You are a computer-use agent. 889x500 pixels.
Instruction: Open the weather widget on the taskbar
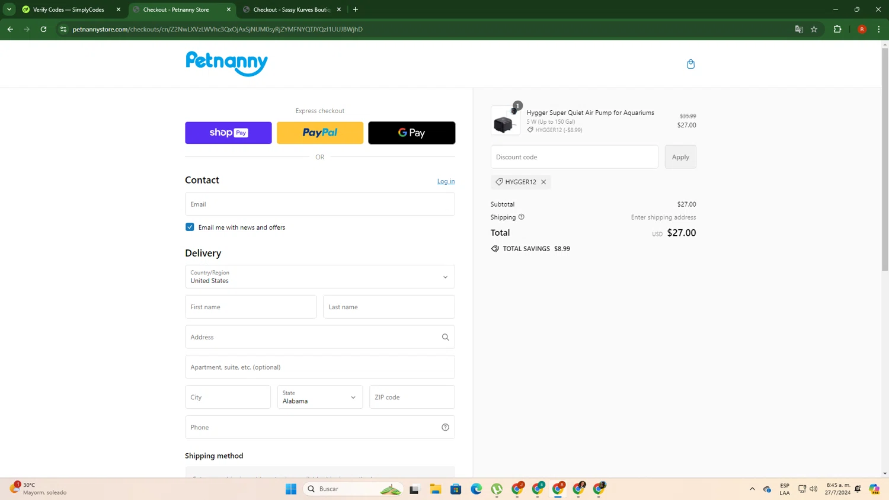tap(39, 489)
